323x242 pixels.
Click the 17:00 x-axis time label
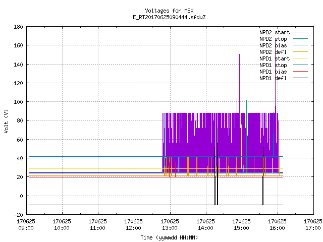(313, 228)
